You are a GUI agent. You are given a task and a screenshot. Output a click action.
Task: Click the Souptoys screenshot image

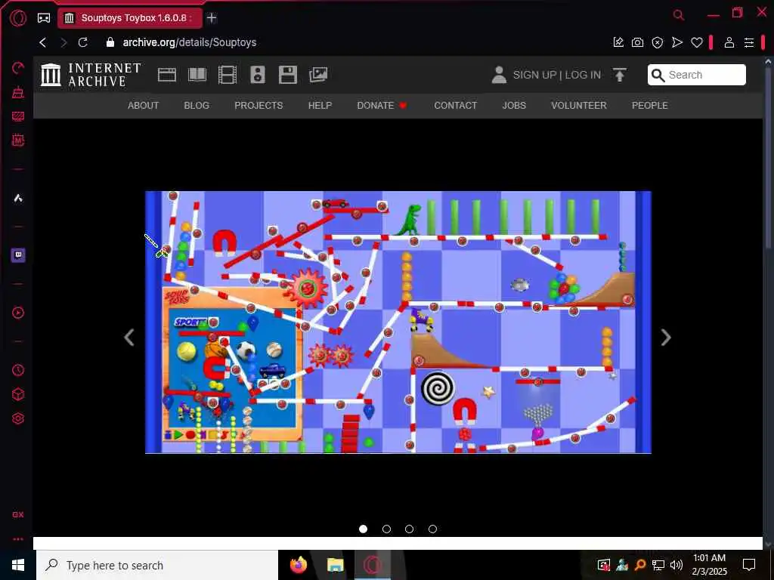point(398,322)
